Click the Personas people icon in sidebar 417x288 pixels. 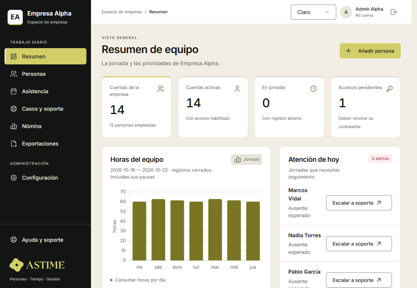pos(14,74)
